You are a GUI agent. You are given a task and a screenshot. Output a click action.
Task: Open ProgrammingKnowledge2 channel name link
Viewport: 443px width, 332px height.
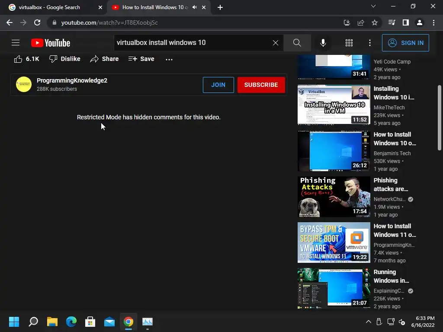72,80
